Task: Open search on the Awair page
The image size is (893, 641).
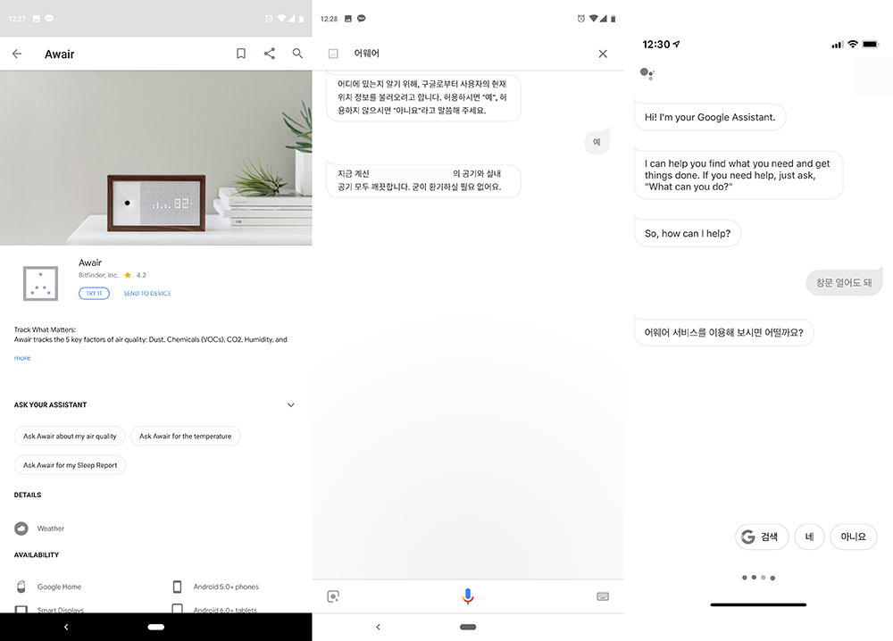Action: [297, 54]
